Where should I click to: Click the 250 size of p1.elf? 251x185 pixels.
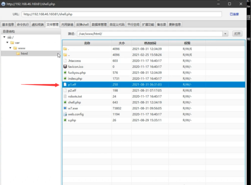tap(115, 84)
